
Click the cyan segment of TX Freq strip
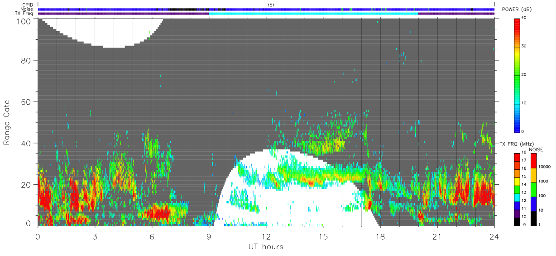pos(314,14)
